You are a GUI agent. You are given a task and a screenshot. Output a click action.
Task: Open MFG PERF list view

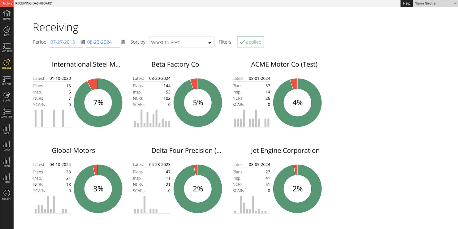pos(6,48)
